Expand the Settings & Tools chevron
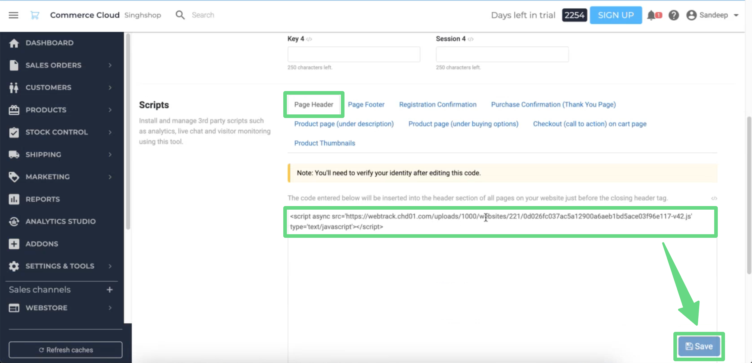 point(110,266)
